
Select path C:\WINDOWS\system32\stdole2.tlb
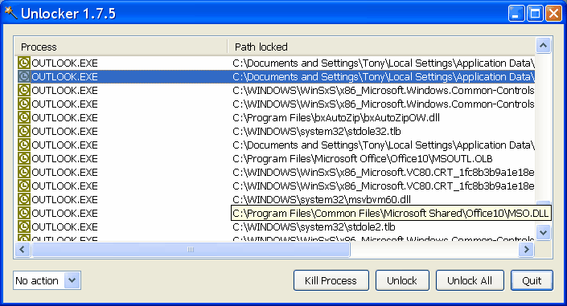pos(314,227)
